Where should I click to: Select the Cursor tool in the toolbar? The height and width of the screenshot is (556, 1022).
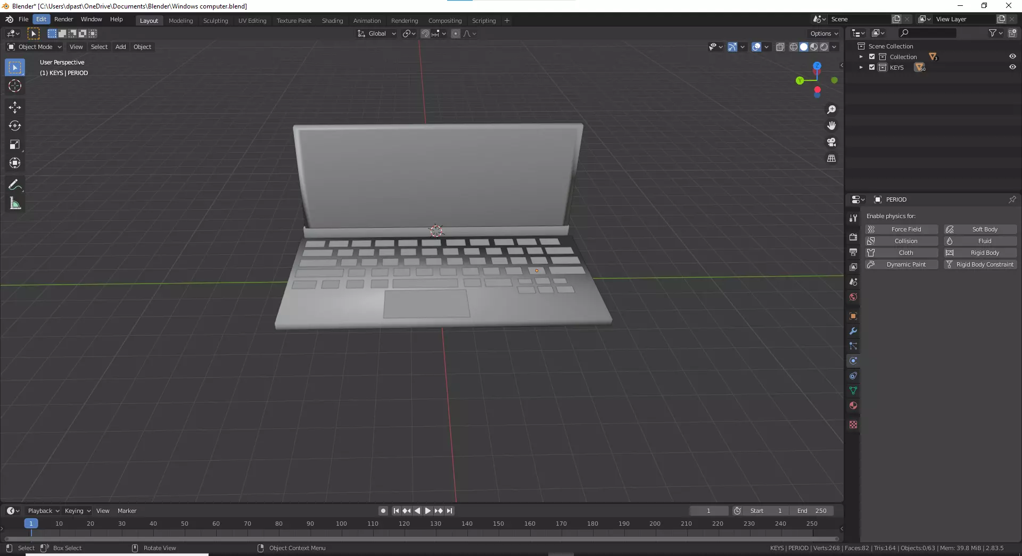click(x=15, y=86)
